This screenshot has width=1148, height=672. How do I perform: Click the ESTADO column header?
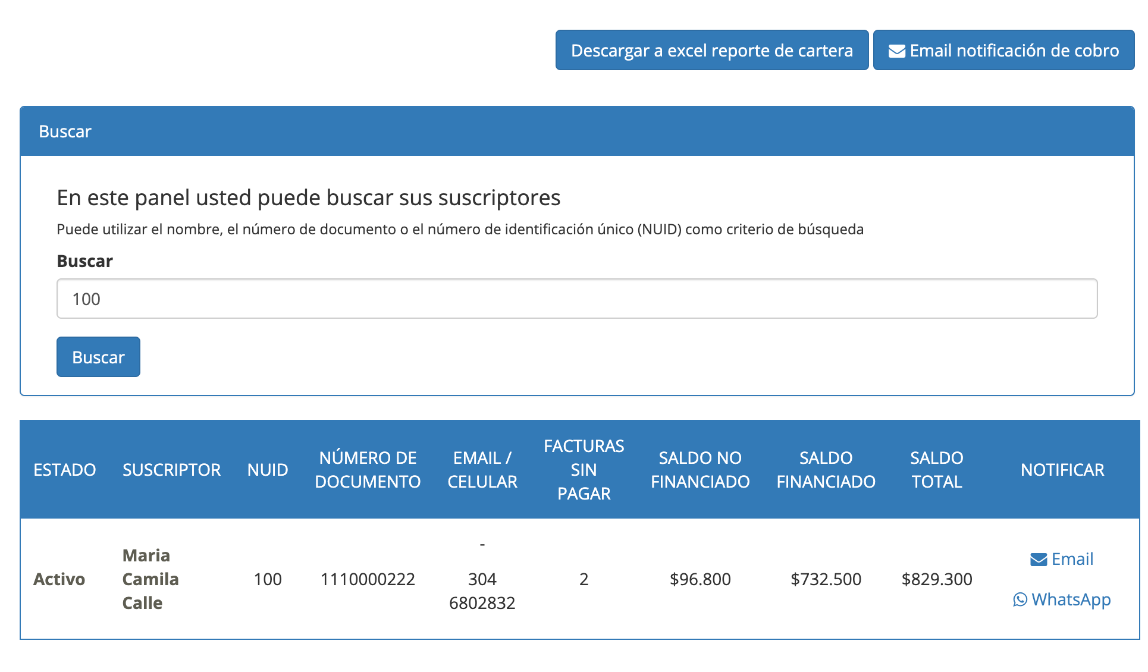pos(64,470)
